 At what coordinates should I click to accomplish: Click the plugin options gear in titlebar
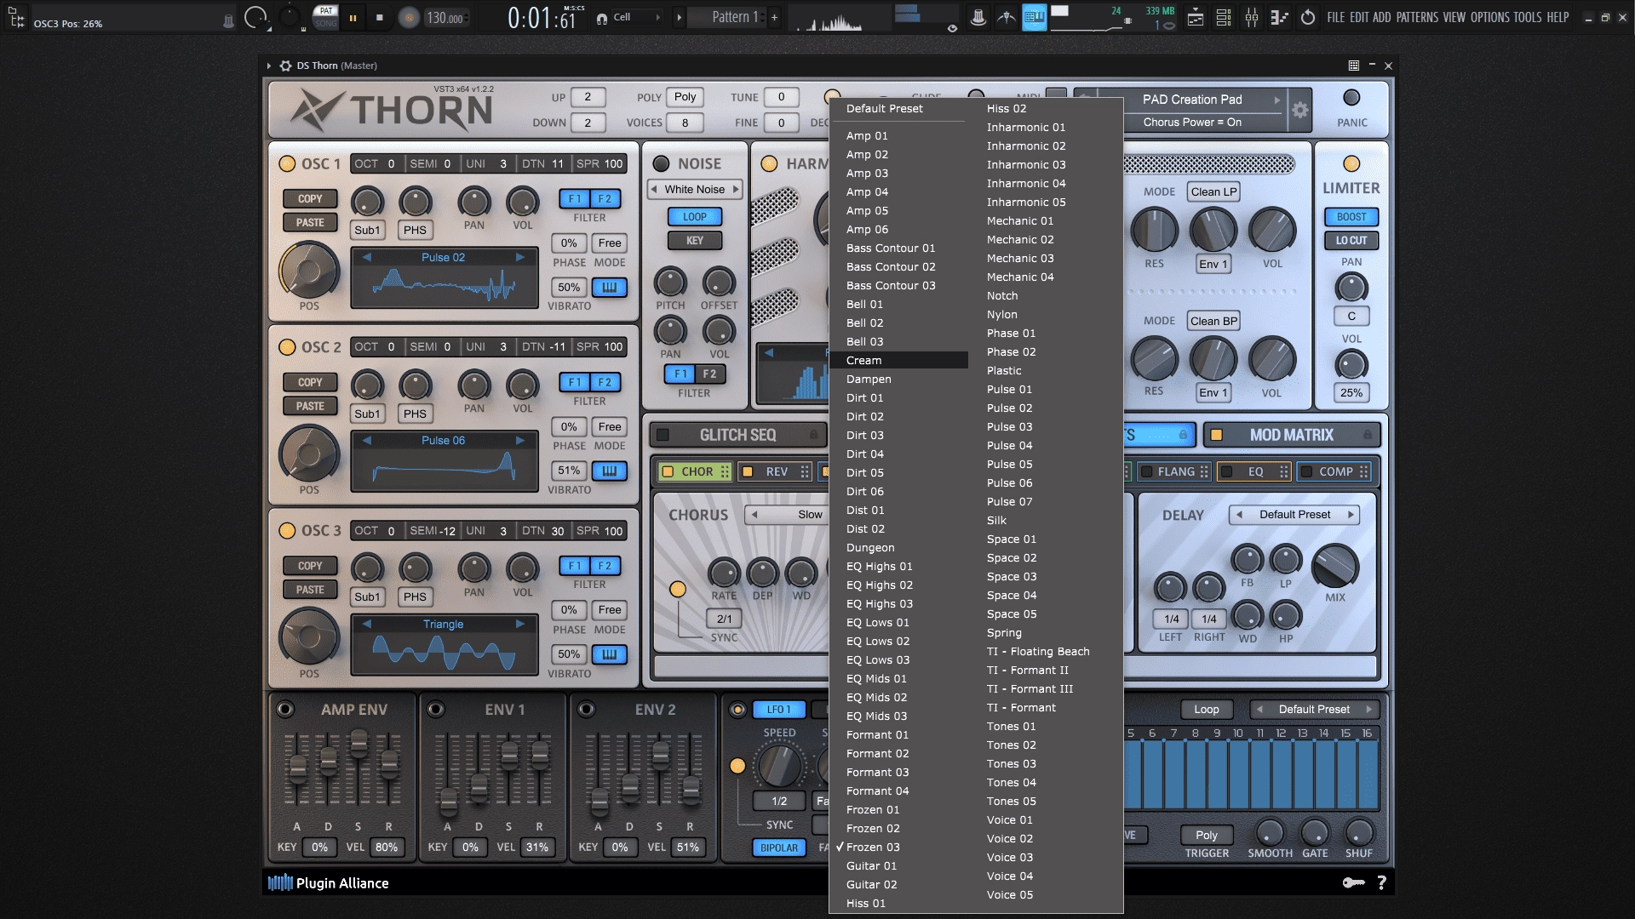coord(285,66)
